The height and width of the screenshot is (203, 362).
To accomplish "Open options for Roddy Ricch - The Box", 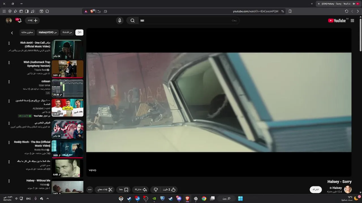I will tap(9, 142).
